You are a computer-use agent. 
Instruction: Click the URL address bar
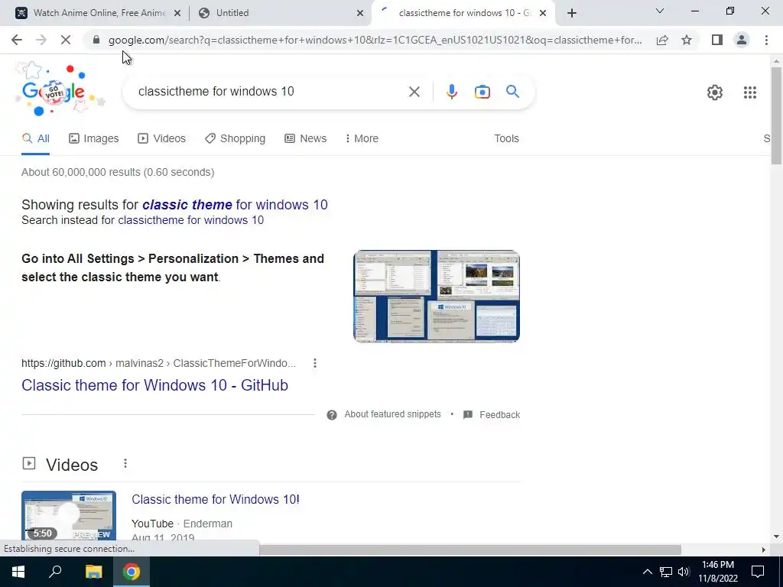click(375, 40)
